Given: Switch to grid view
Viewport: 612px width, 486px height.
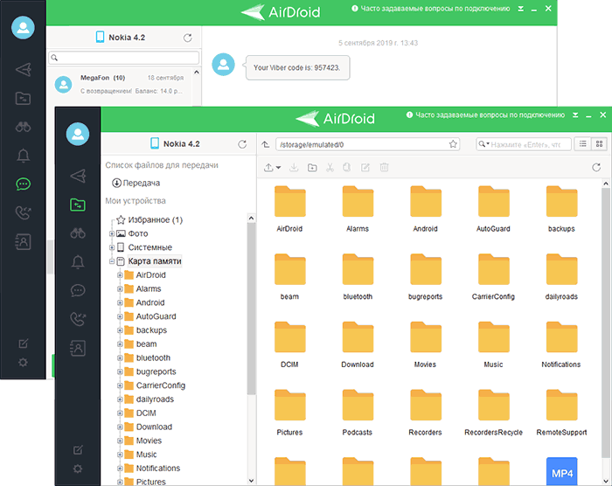Looking at the screenshot, I should (x=600, y=144).
